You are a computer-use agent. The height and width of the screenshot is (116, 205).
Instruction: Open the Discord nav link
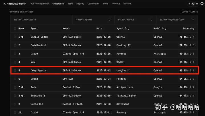pos(127,4)
